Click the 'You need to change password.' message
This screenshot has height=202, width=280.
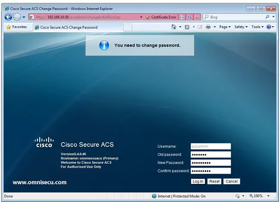(147, 45)
